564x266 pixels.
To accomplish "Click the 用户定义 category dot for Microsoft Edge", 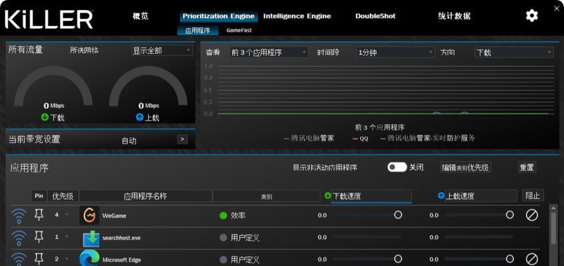I will [223, 259].
